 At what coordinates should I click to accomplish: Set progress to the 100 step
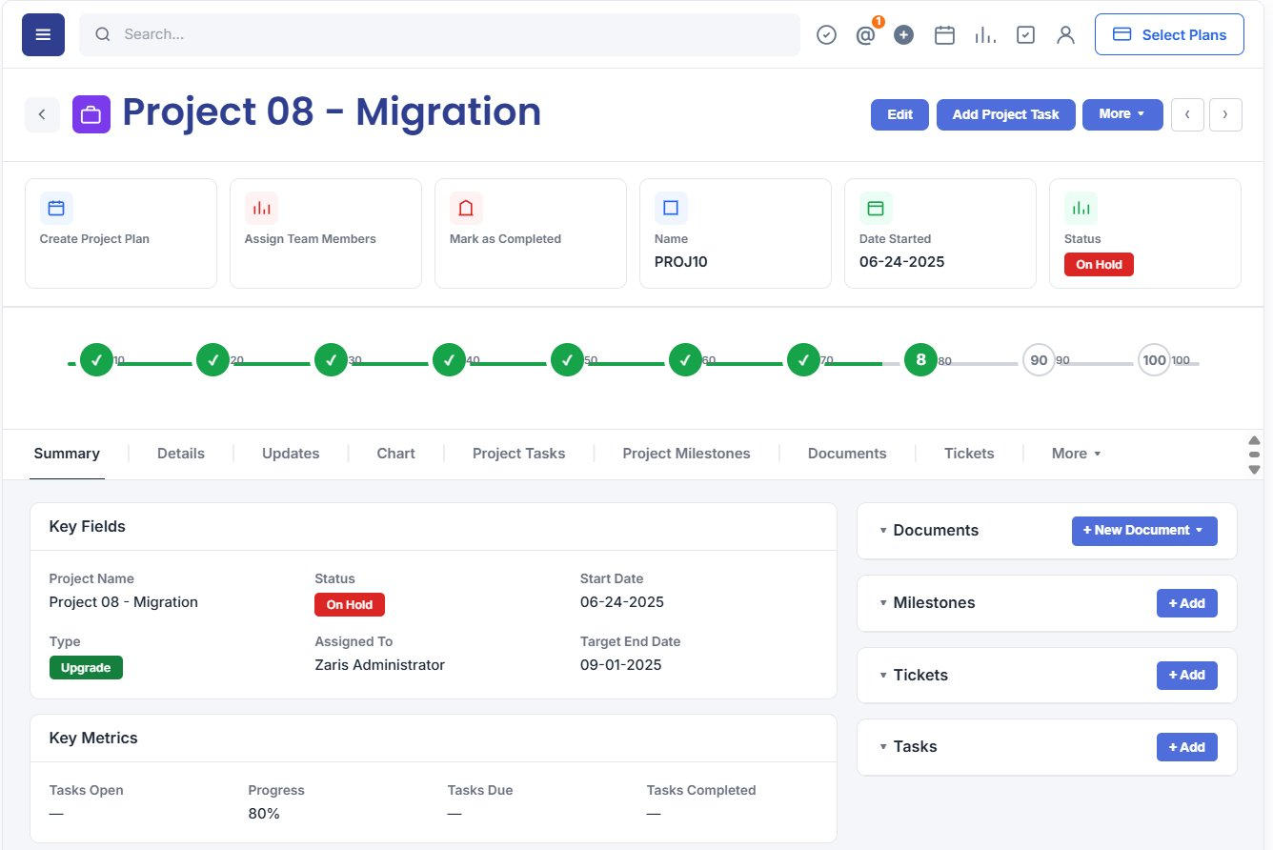click(x=1155, y=360)
